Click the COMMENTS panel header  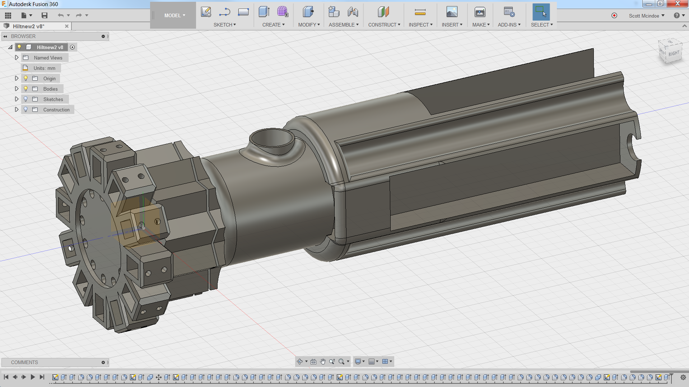point(24,362)
